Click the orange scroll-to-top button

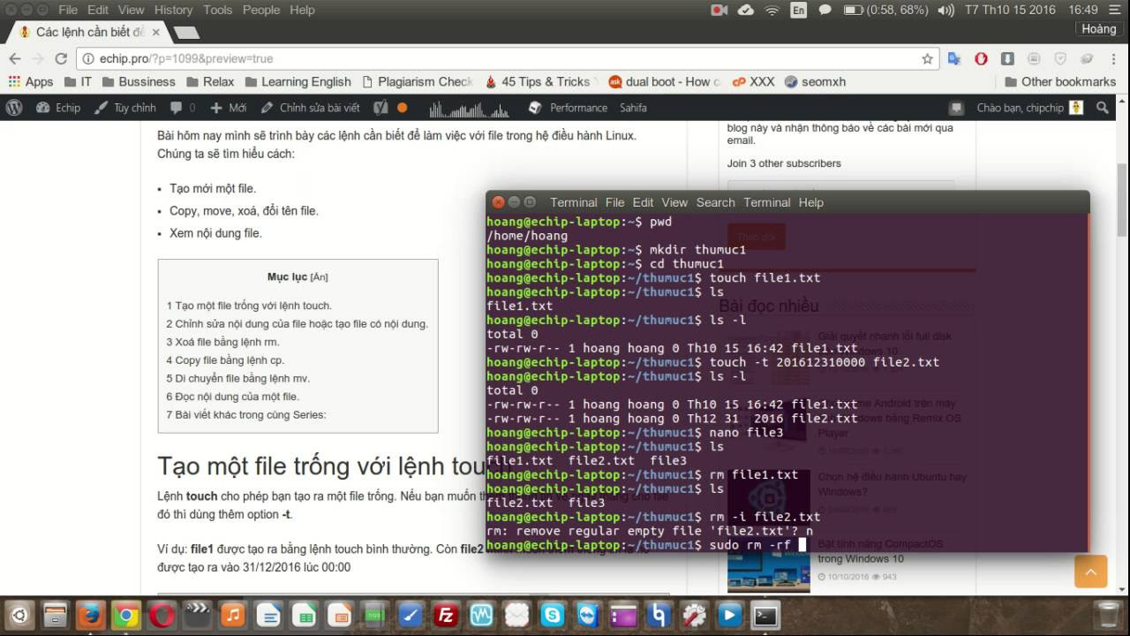pyautogui.click(x=1090, y=572)
